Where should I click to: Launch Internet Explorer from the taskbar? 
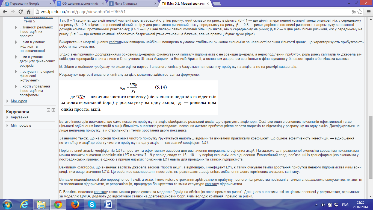25,205
